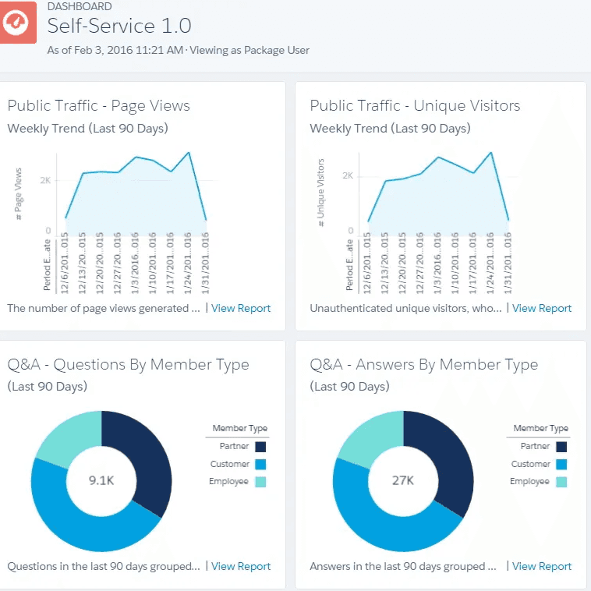Click the 1/3/2016 date label on the Page Views axis
This screenshot has width=591, height=591.
pos(135,263)
